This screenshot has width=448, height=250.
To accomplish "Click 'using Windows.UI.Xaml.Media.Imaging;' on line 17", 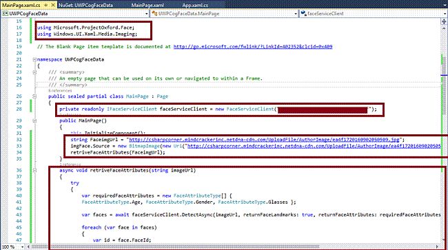I will point(87,34).
